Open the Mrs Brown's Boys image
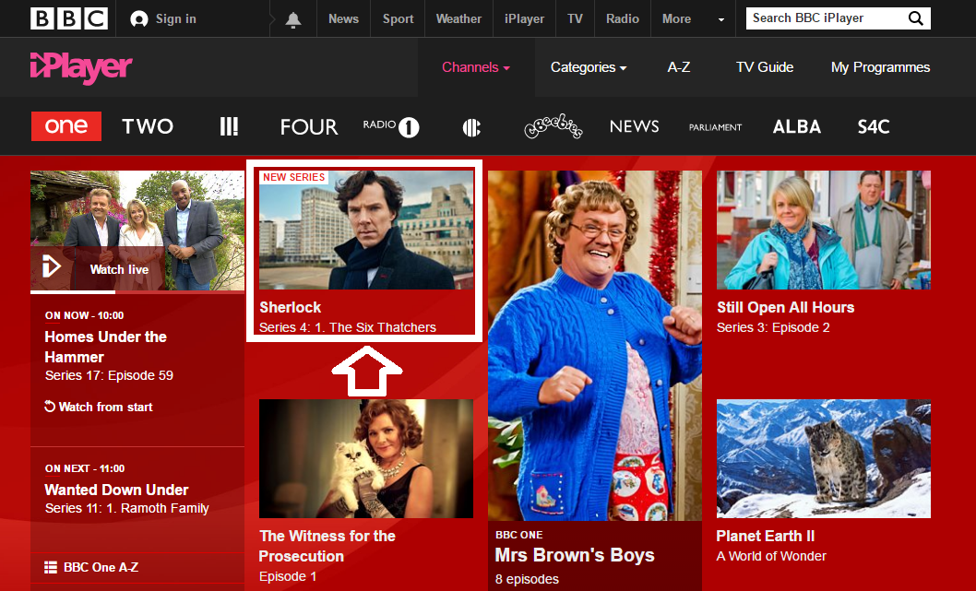This screenshot has width=976, height=591. 595,346
